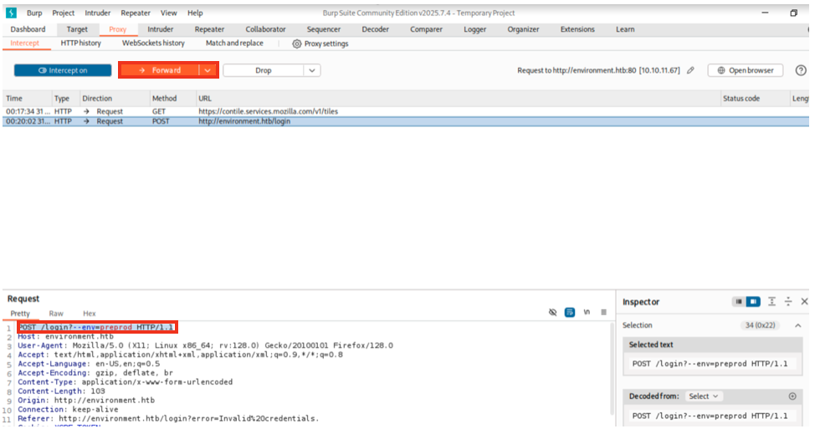
Task: Open the Project menu
Action: (64, 13)
